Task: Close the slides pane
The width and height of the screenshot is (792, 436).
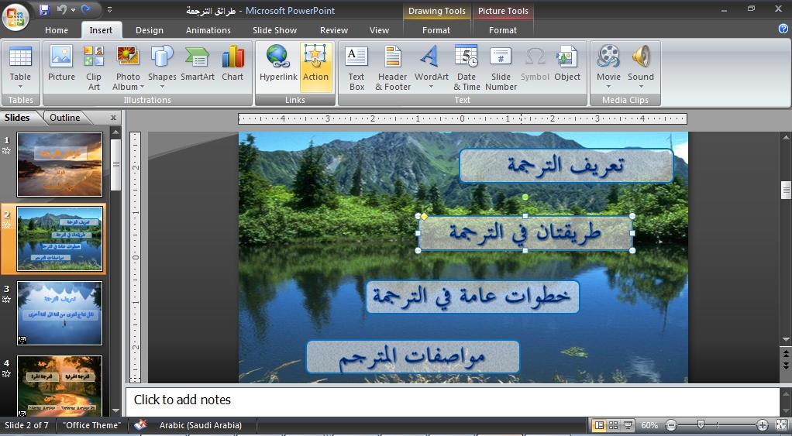Action: (x=114, y=118)
